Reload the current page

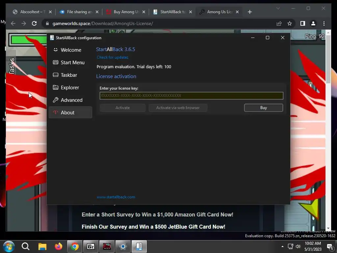pos(34,23)
